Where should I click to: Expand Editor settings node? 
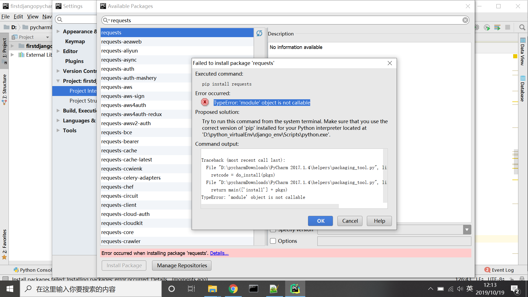58,51
